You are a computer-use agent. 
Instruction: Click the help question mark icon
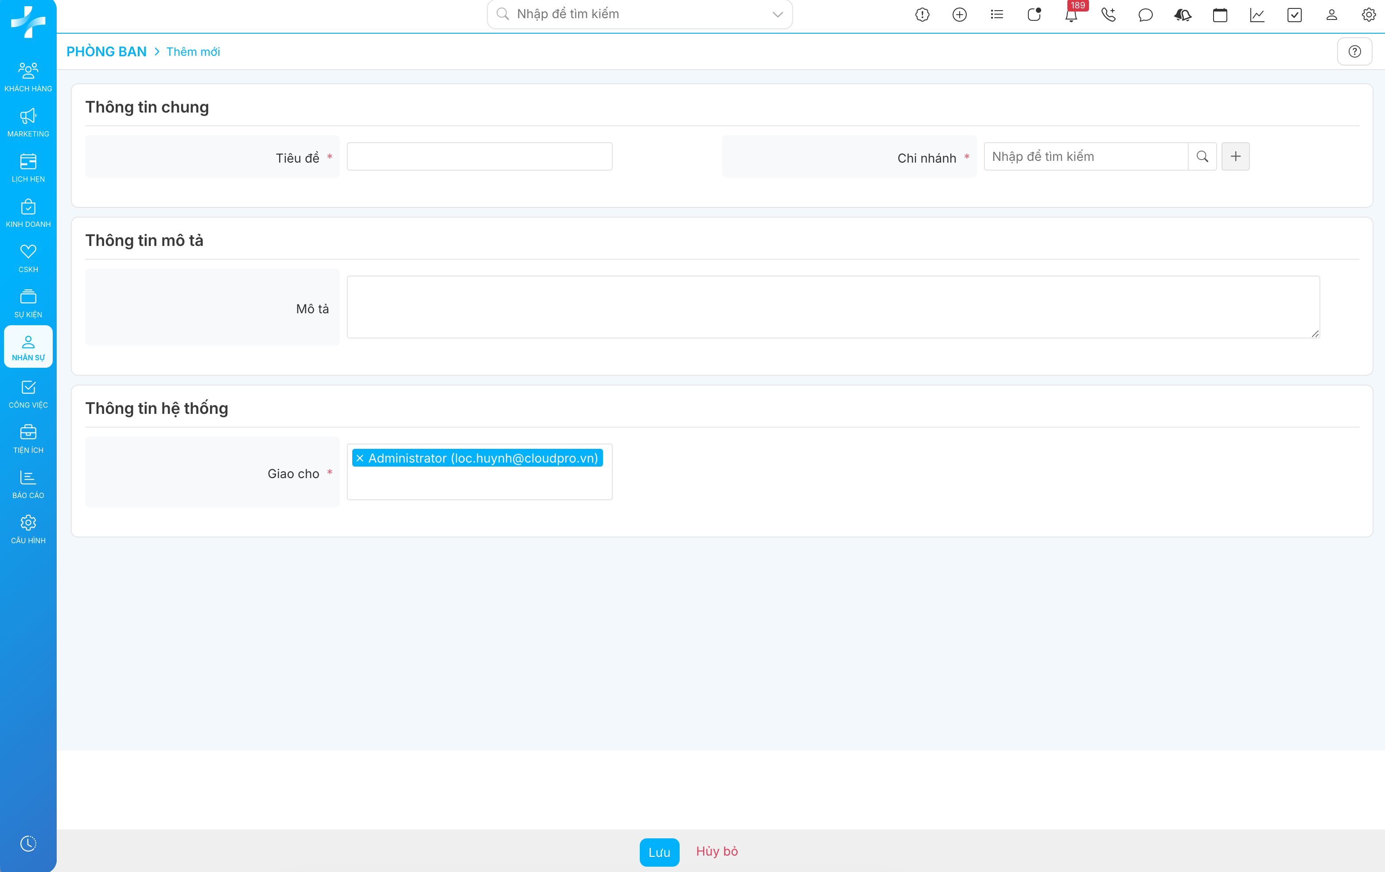pos(1354,52)
